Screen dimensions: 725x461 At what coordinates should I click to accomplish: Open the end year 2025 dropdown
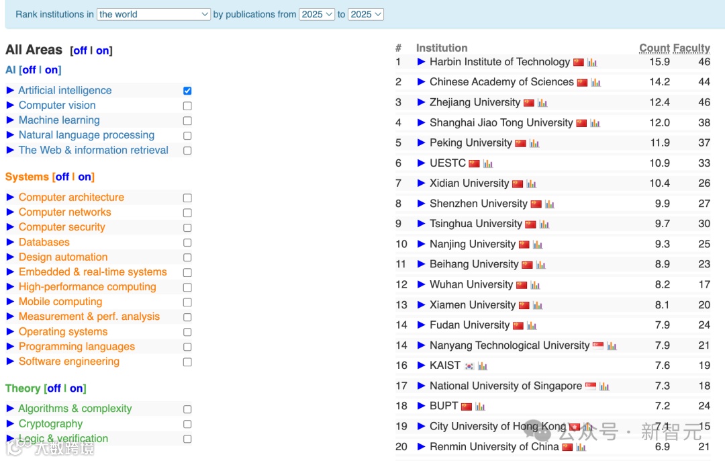coord(366,14)
